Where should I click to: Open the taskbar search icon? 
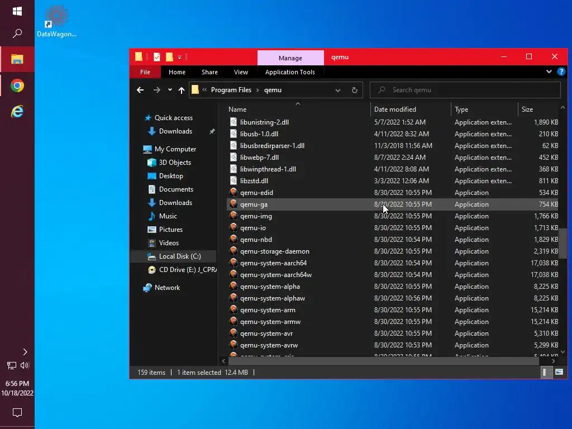pos(17,34)
